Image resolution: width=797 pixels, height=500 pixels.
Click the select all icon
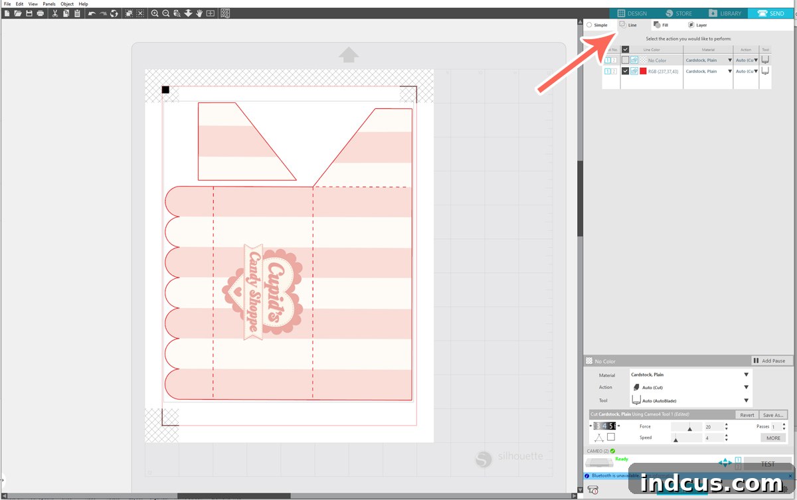[x=129, y=13]
